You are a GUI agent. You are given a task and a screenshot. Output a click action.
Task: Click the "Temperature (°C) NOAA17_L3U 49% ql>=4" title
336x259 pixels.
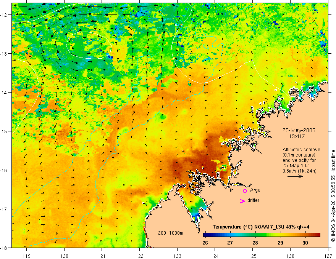(x=261, y=227)
